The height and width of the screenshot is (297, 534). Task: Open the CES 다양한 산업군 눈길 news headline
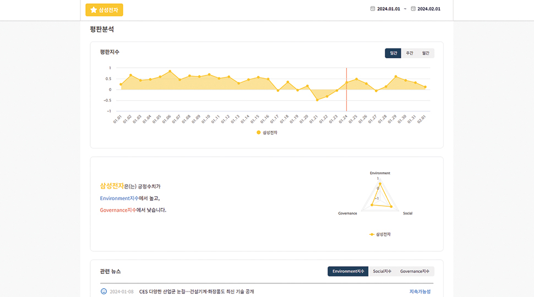(x=197, y=291)
